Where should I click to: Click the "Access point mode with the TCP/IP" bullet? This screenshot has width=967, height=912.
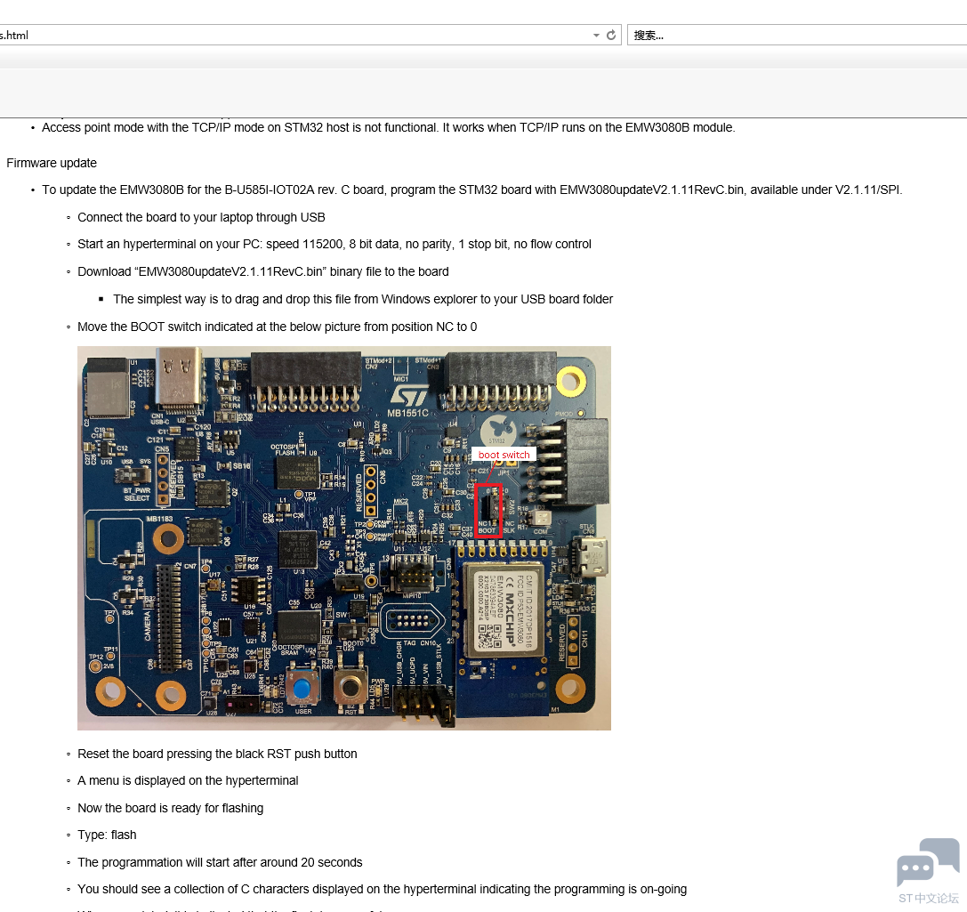tap(389, 127)
